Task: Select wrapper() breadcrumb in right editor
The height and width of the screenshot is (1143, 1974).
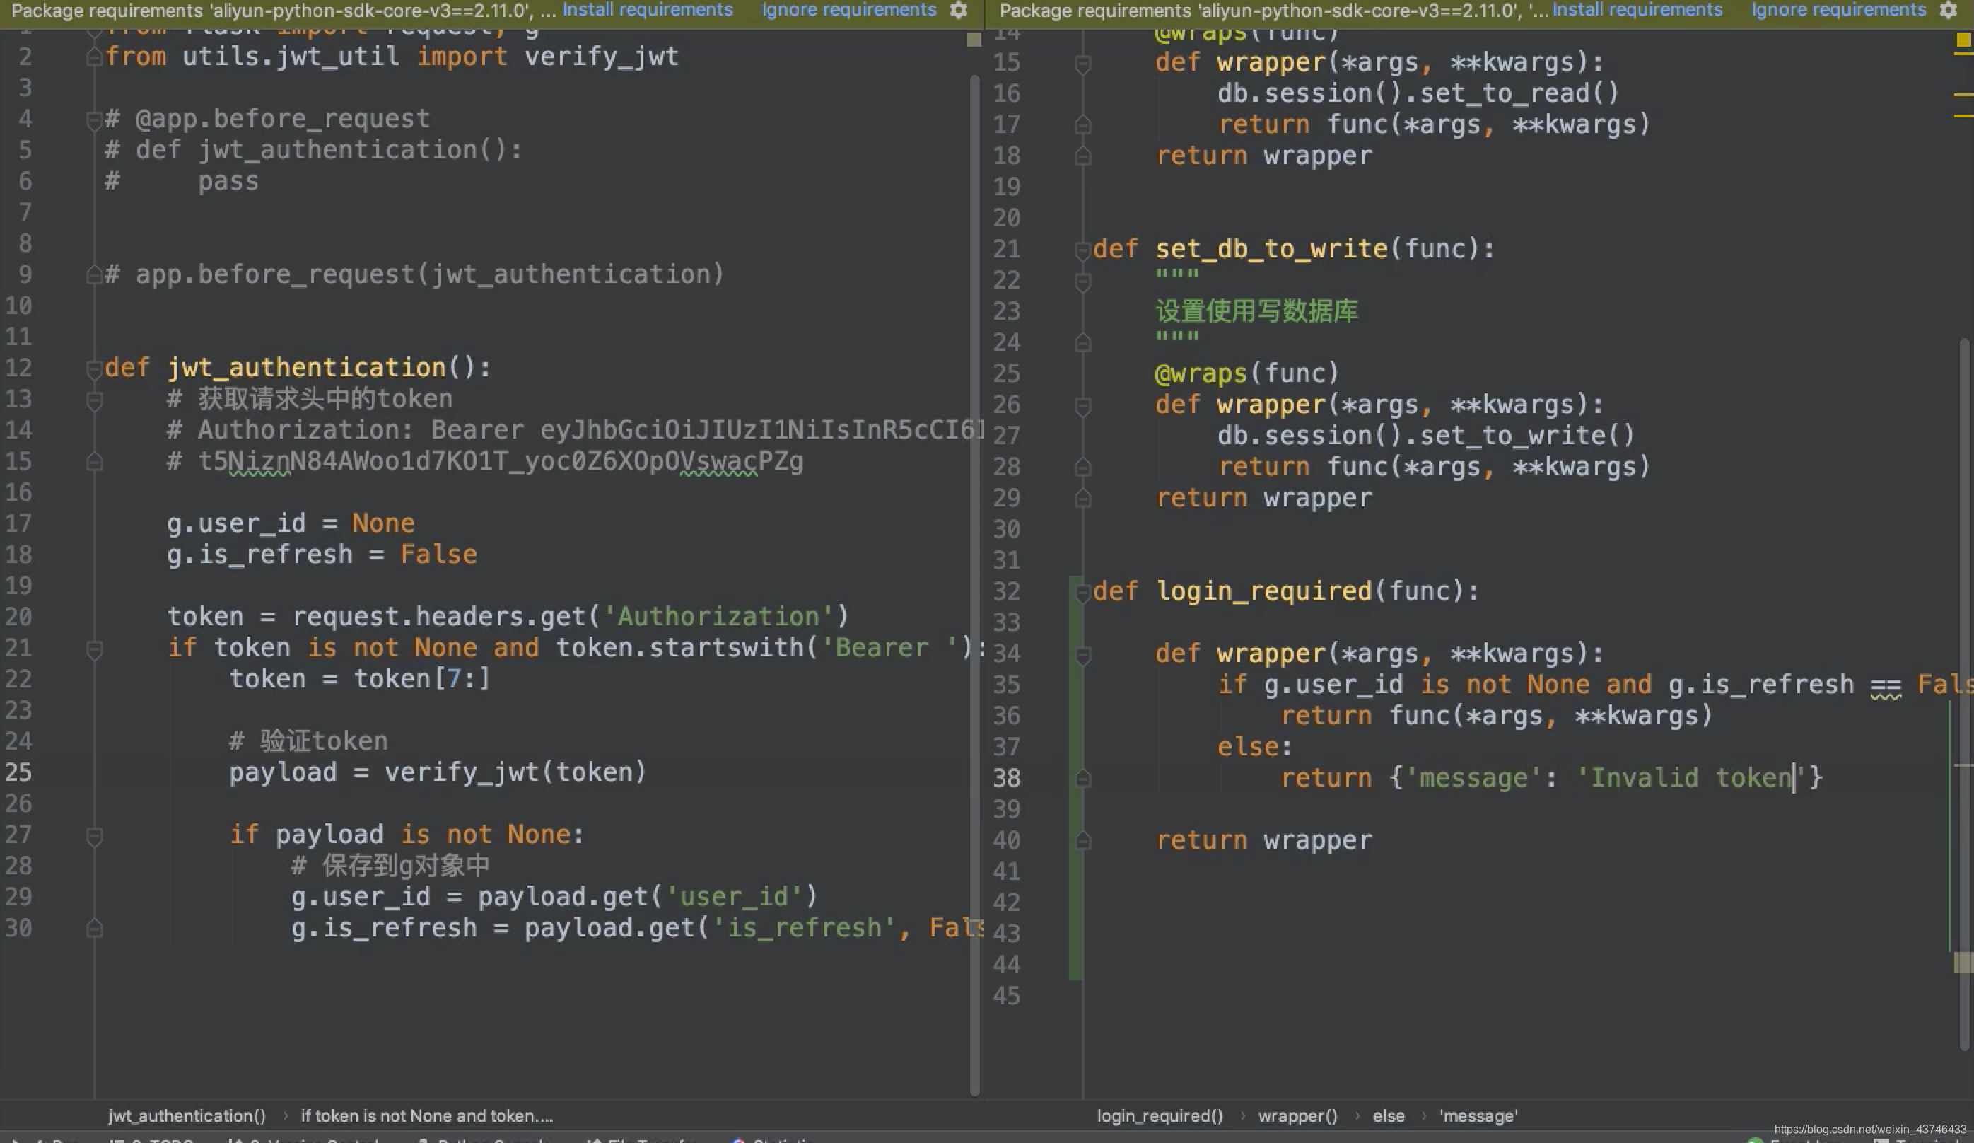Action: coord(1297,1115)
